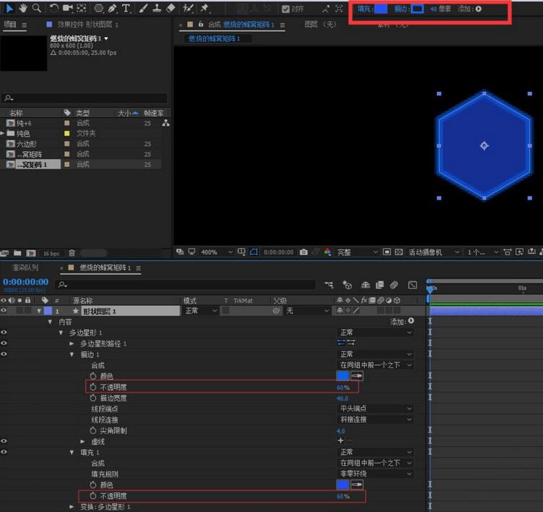The width and height of the screenshot is (543, 512).
Task: Expand the 虚线 dashes section
Action: tap(82, 441)
